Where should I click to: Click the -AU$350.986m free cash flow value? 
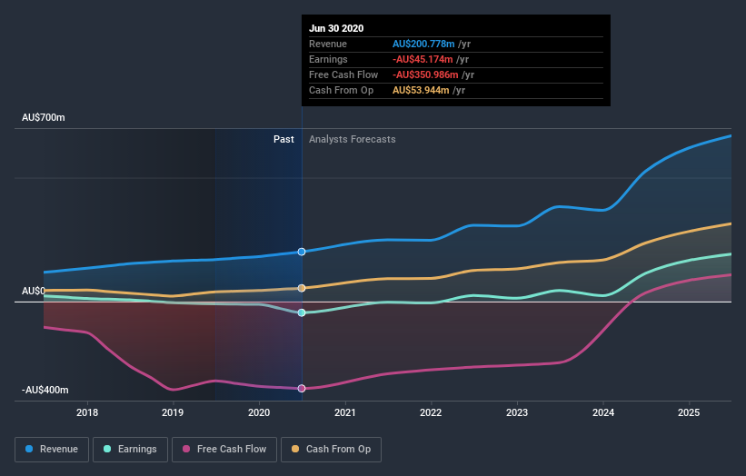coord(425,74)
